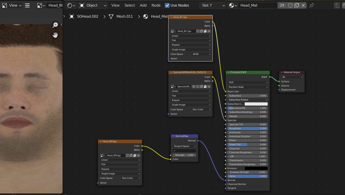
Task: Unlink image with X on Head_BC.tga node
Action: (209, 31)
